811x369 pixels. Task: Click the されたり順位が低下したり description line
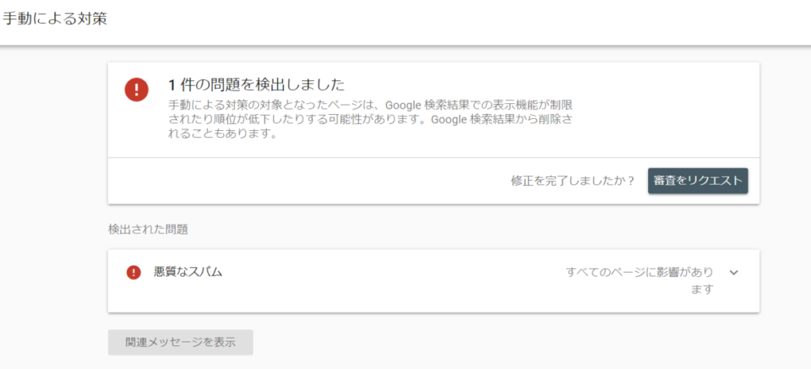370,119
